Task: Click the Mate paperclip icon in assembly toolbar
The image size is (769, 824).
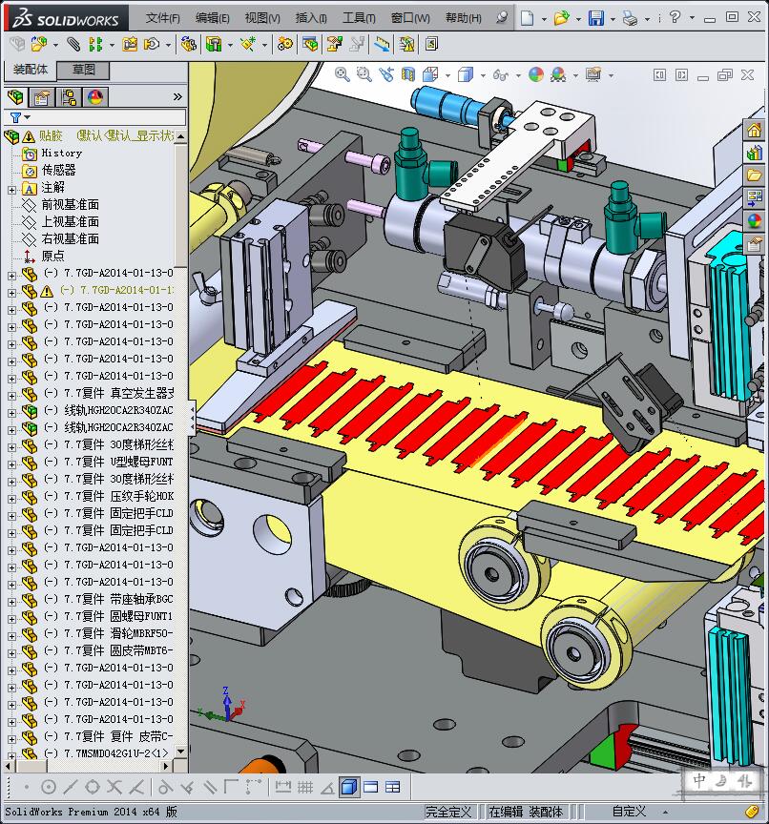Action: tap(73, 44)
